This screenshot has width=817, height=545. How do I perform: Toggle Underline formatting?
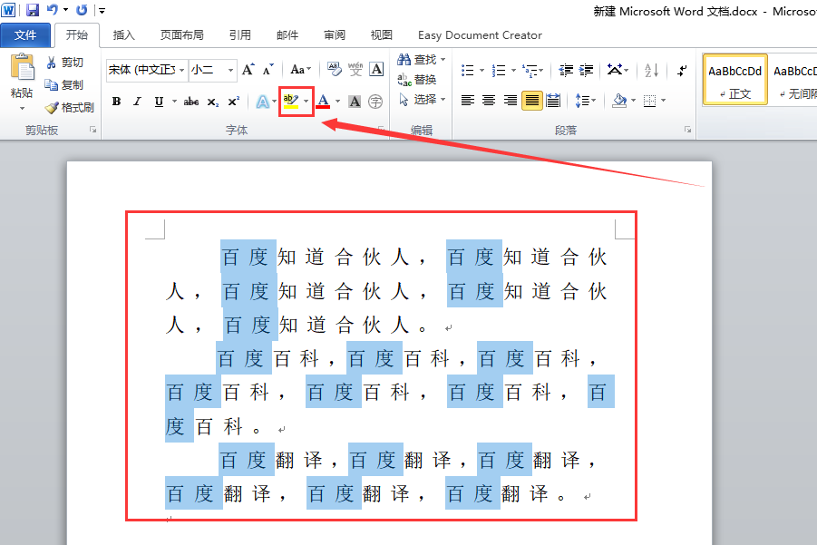[159, 101]
